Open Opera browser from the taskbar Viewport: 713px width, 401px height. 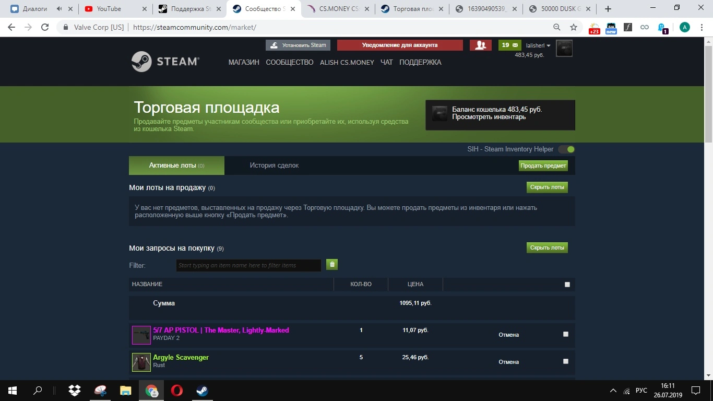click(176, 390)
